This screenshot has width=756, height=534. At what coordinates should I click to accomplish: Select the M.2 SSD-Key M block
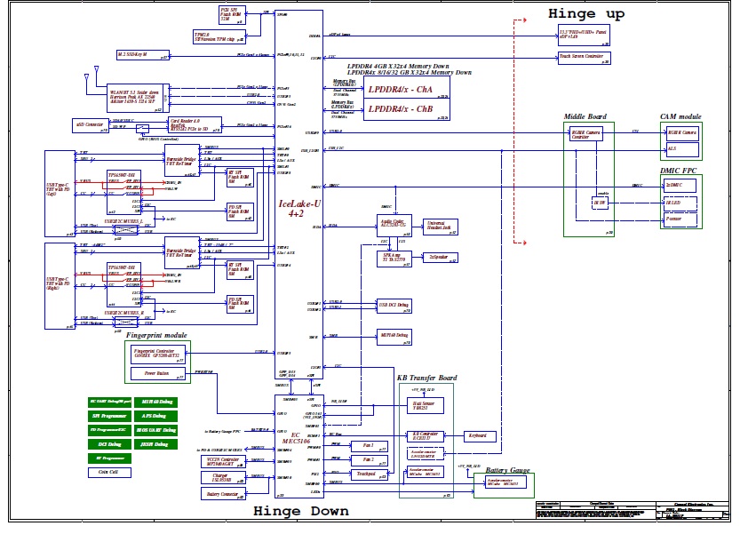tap(143, 54)
